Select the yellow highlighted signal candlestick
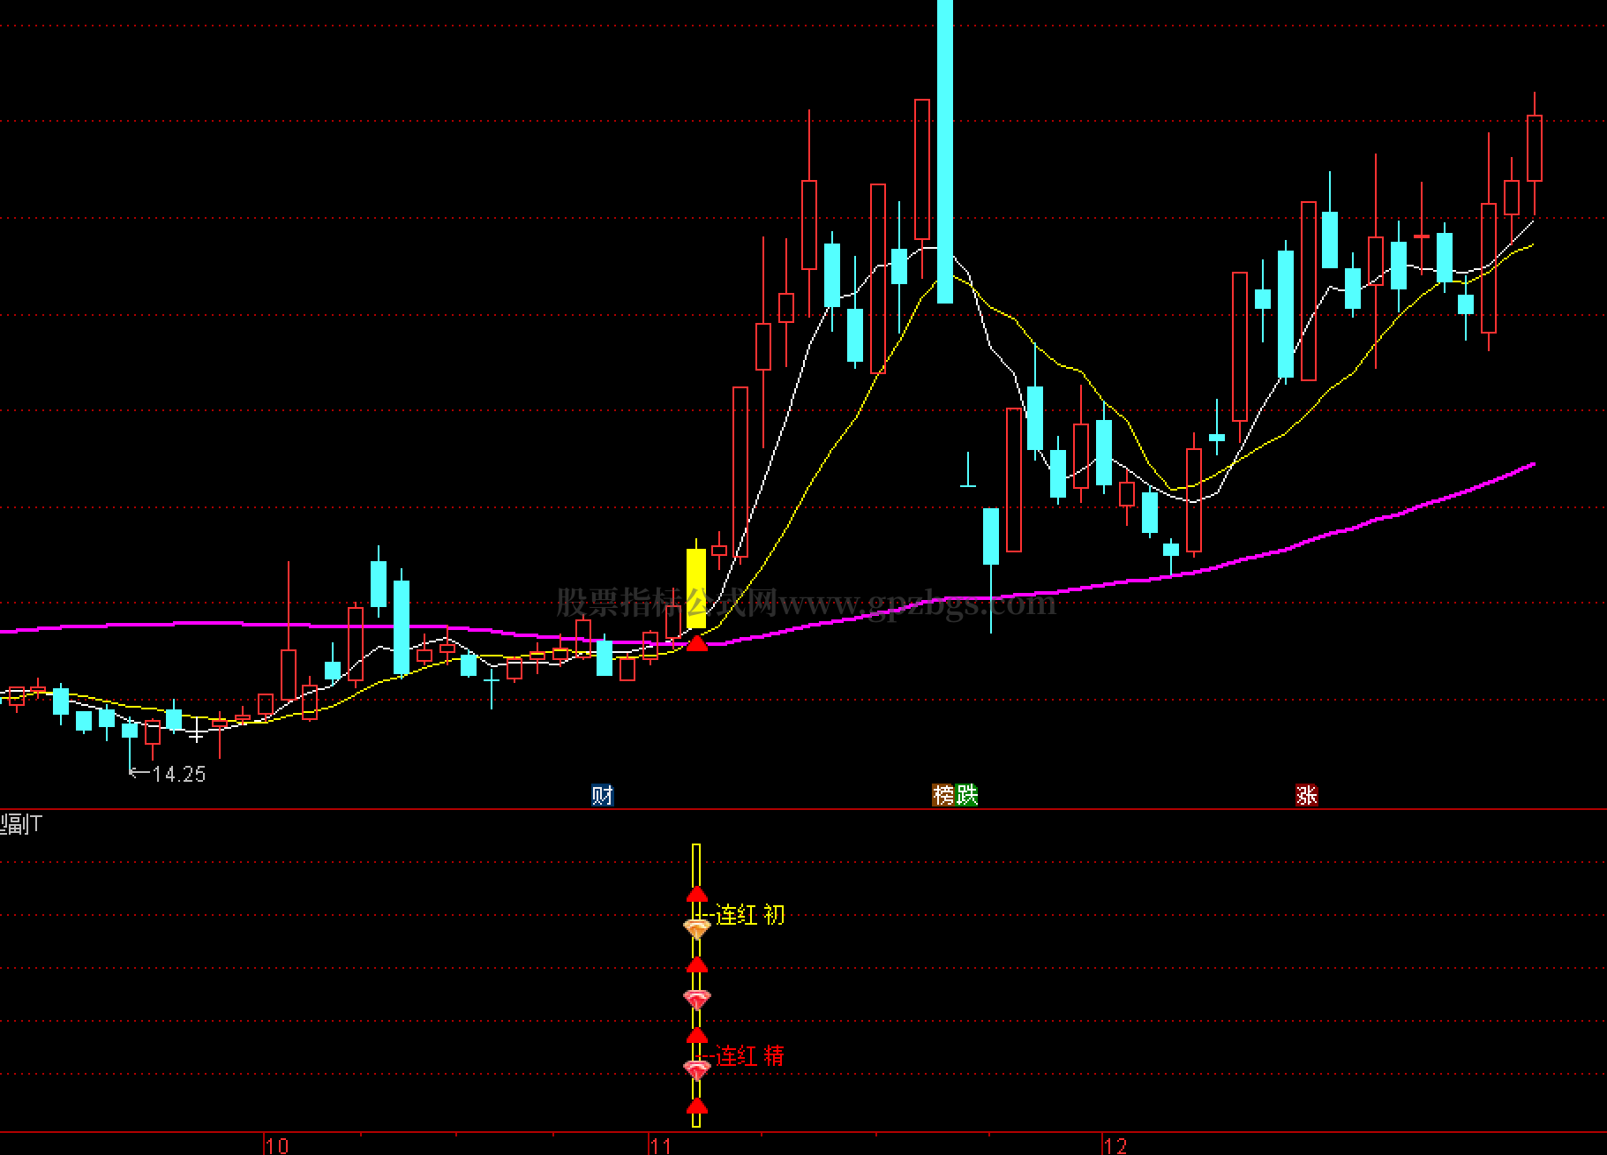The image size is (1607, 1155). click(696, 588)
